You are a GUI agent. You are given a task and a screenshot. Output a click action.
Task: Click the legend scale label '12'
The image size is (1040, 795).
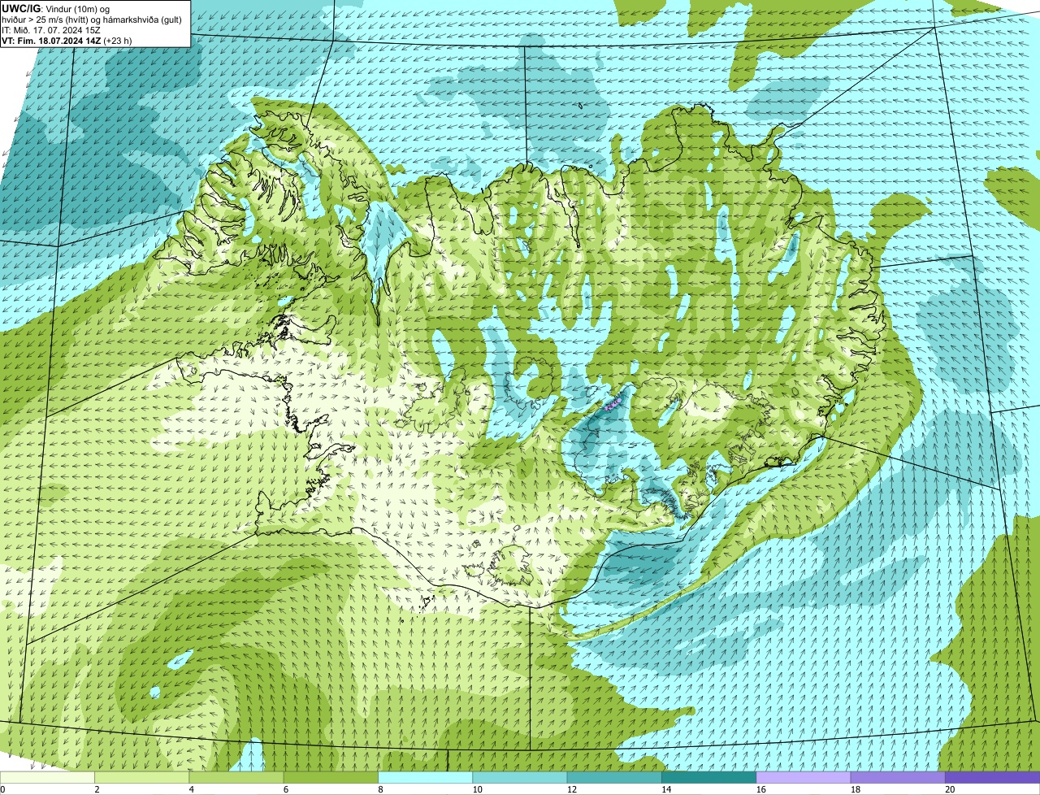pyautogui.click(x=571, y=789)
